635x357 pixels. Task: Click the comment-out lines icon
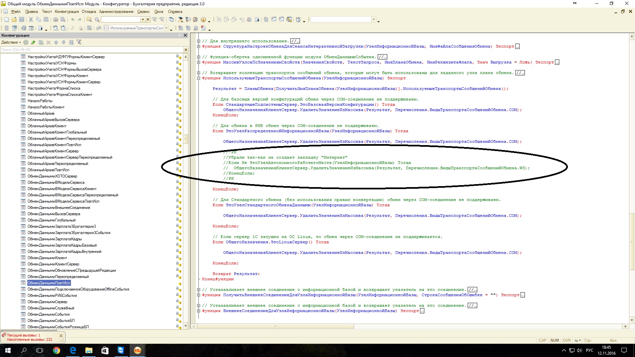click(x=73, y=28)
